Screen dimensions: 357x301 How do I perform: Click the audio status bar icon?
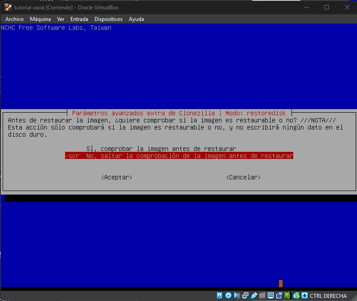click(237, 296)
